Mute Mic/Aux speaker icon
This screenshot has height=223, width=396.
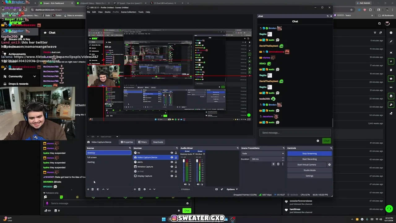[198, 184]
